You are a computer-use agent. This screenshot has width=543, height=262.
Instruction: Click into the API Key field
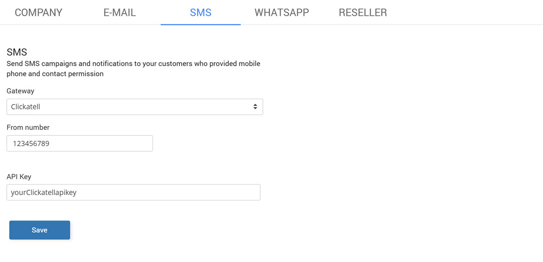pyautogui.click(x=133, y=192)
